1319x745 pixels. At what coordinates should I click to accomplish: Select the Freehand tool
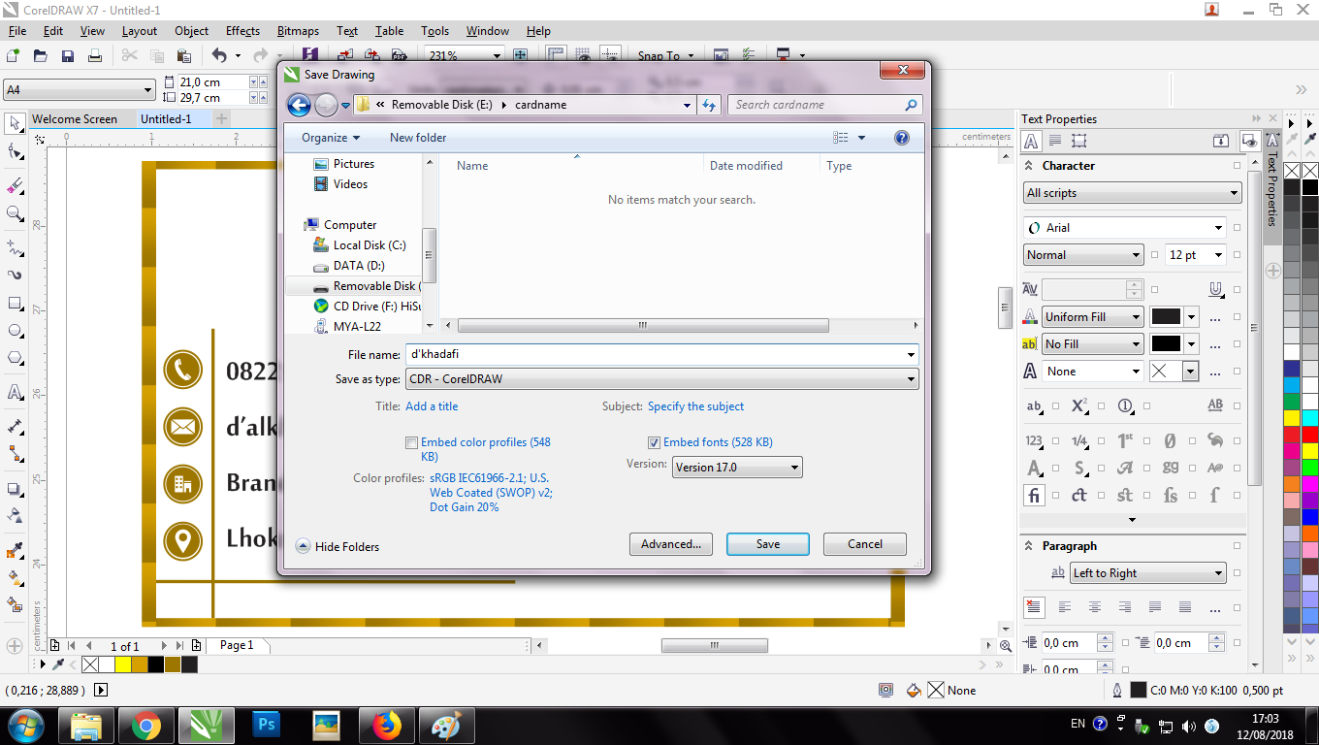pyautogui.click(x=15, y=247)
